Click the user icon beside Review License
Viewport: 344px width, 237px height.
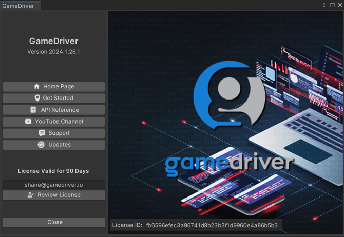click(31, 195)
